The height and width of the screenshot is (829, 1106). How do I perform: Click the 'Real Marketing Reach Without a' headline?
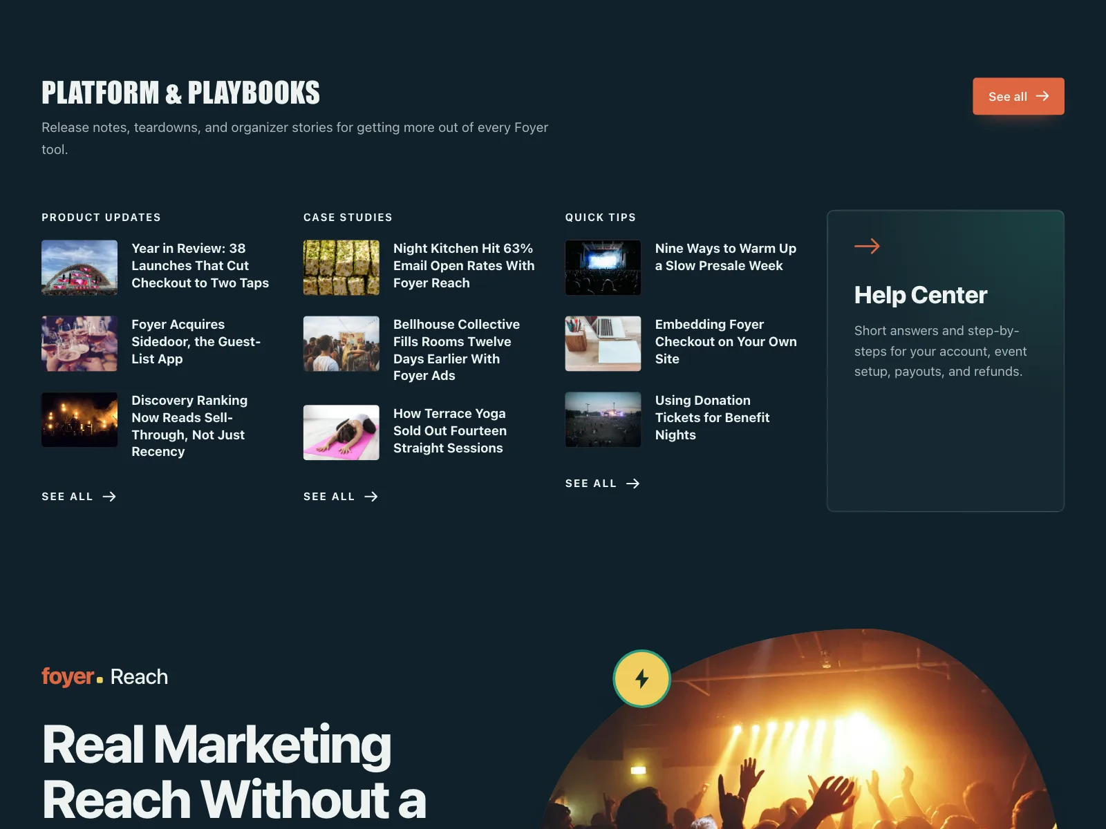point(234,772)
